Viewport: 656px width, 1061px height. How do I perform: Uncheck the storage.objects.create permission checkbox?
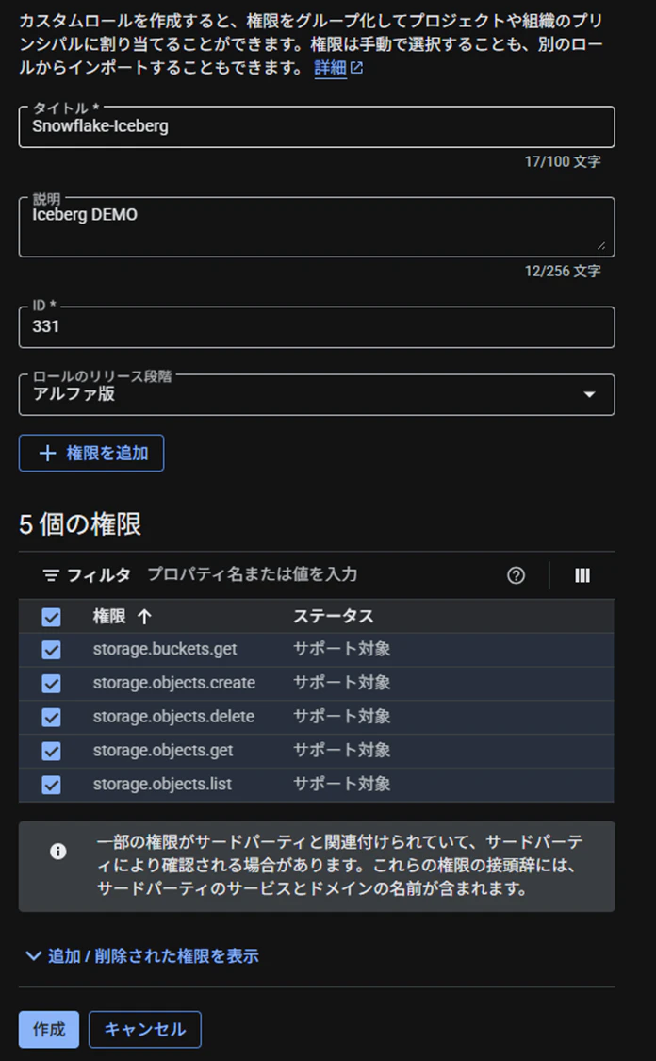tap(52, 684)
